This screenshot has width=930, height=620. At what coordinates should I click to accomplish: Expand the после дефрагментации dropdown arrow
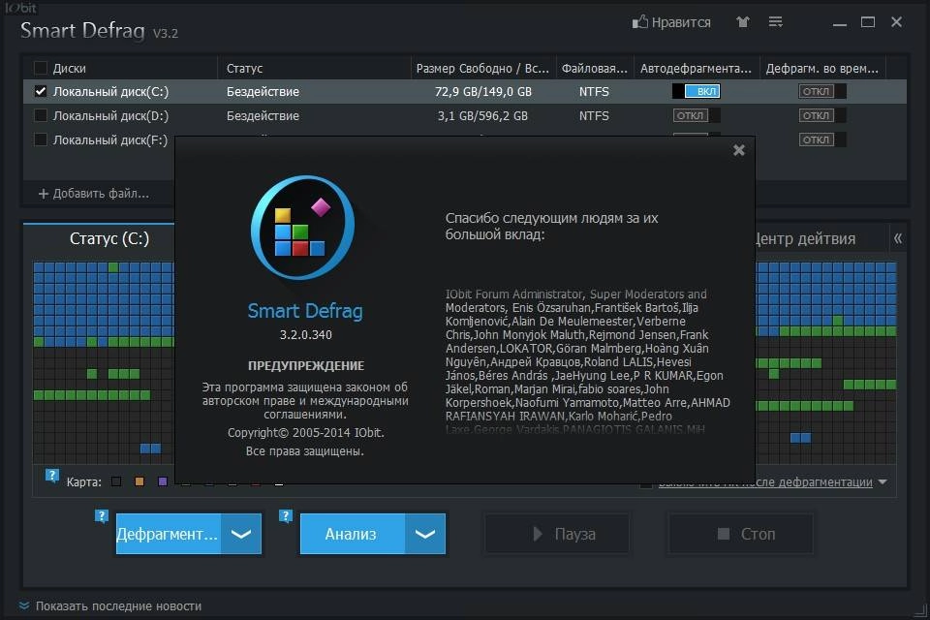point(883,481)
